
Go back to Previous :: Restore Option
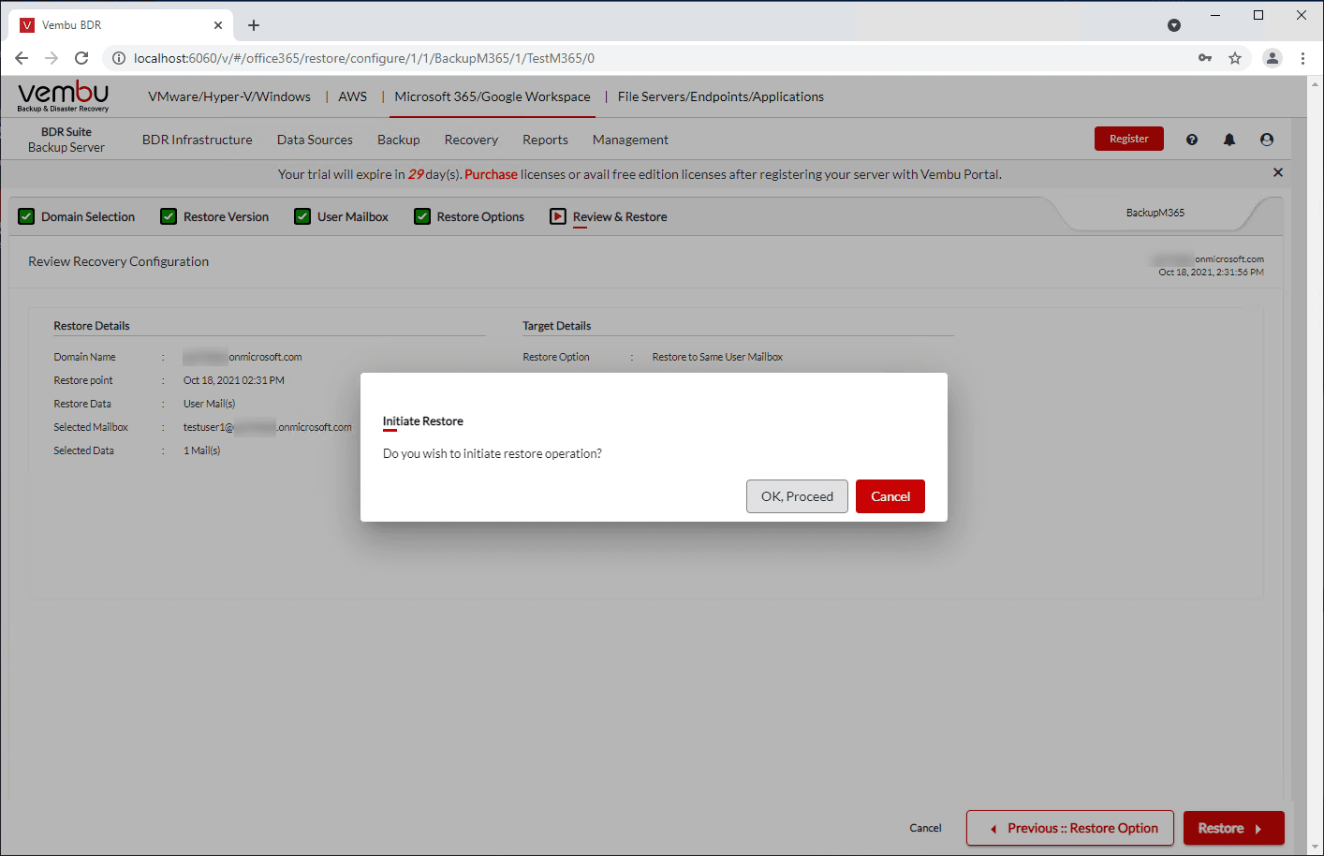click(1070, 828)
